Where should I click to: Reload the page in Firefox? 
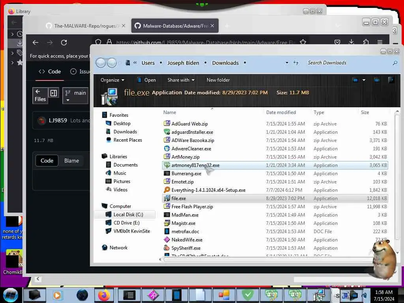(64, 43)
